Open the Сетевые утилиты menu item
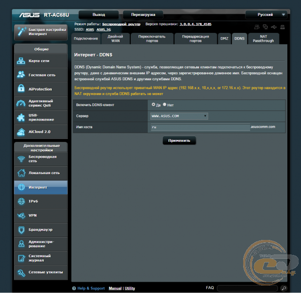Screen dimensions: 301x293 pyautogui.click(x=41, y=272)
